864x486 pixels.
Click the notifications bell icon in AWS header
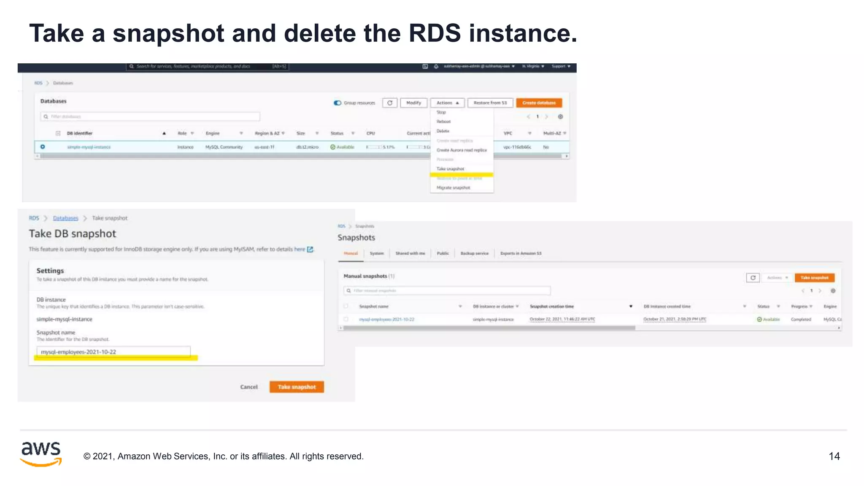coord(436,66)
